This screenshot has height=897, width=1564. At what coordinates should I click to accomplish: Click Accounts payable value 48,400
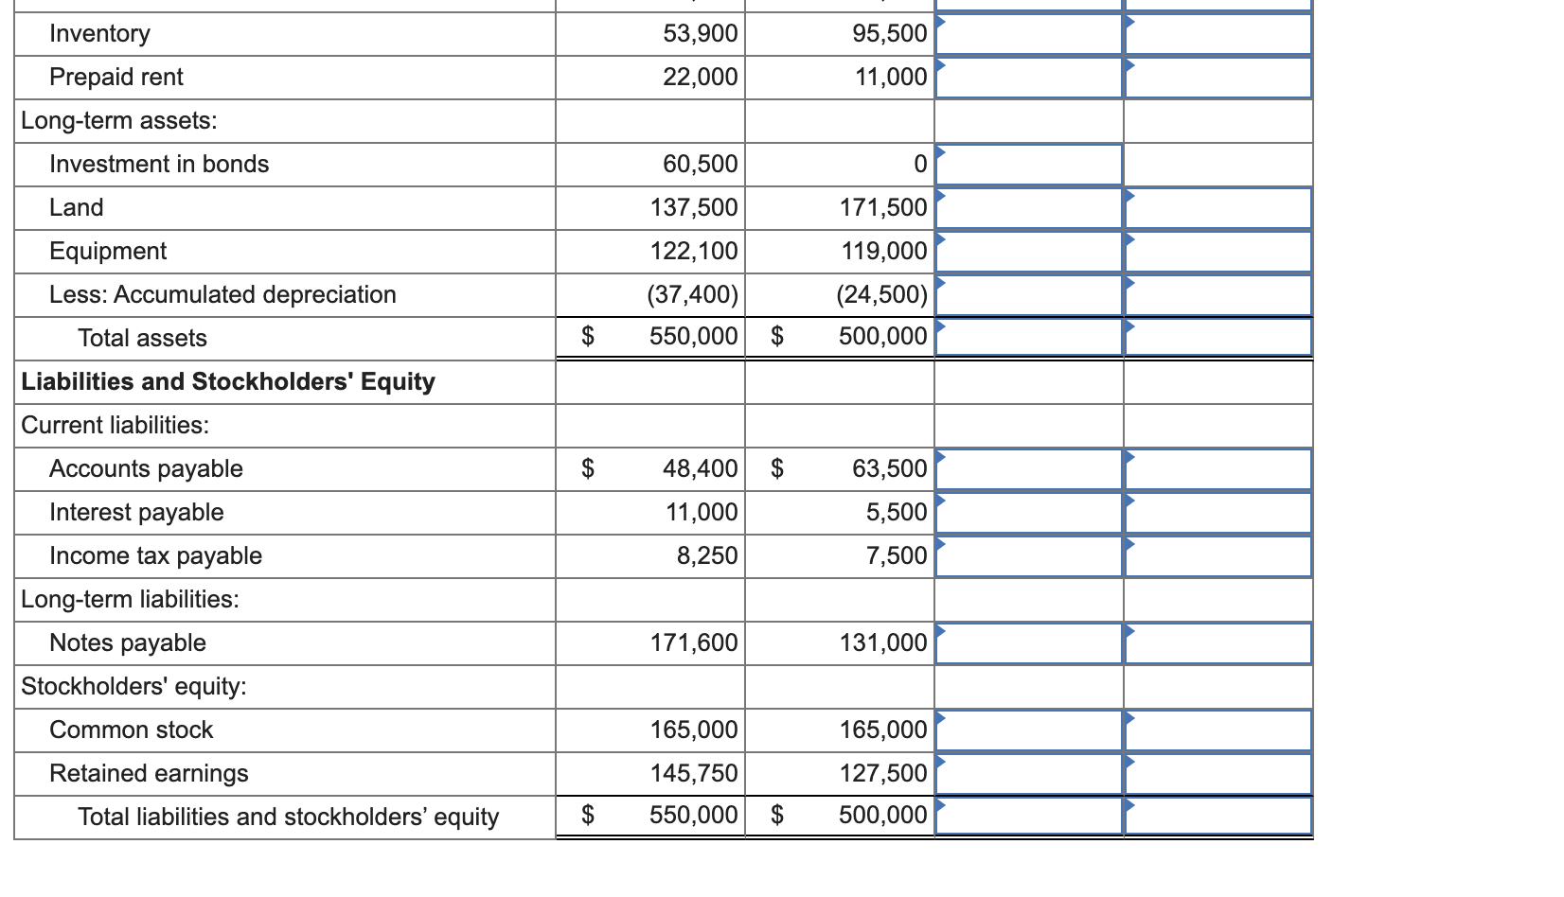[x=701, y=469]
